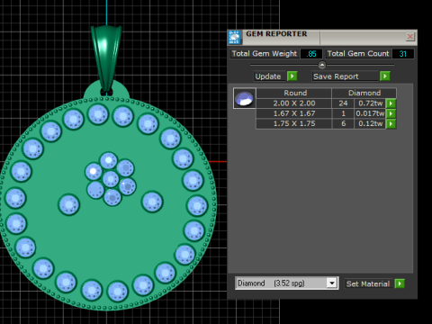Screen dimensions: 432x324
Task: Click the green arrow beside Save Report
Action: pos(385,76)
